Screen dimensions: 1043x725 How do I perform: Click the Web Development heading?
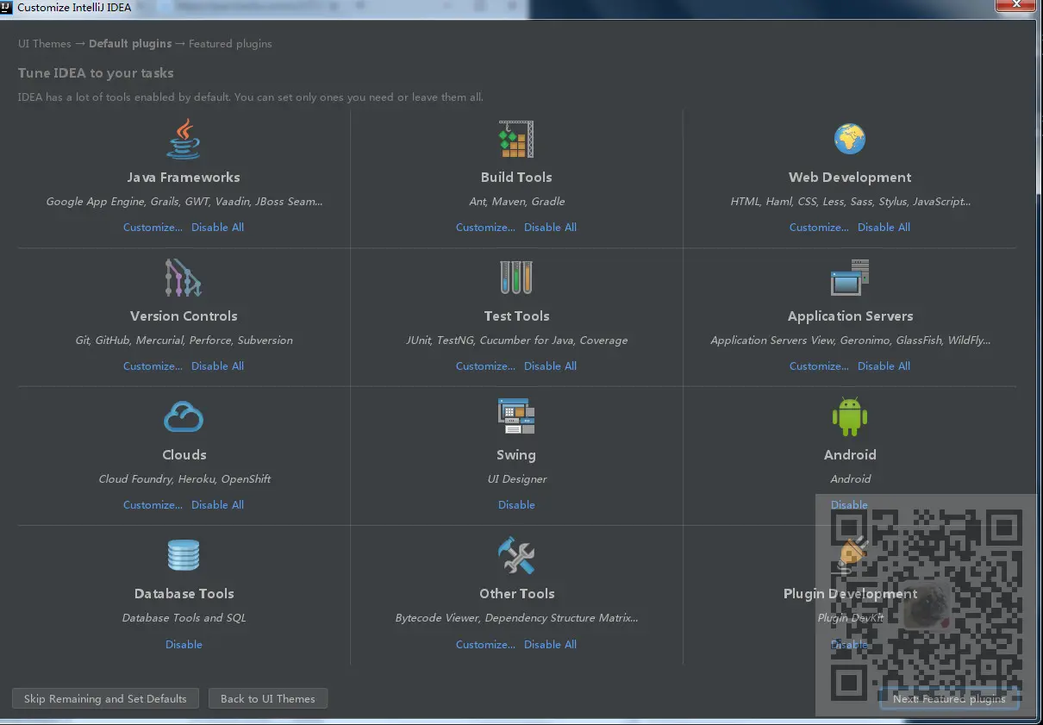(850, 178)
